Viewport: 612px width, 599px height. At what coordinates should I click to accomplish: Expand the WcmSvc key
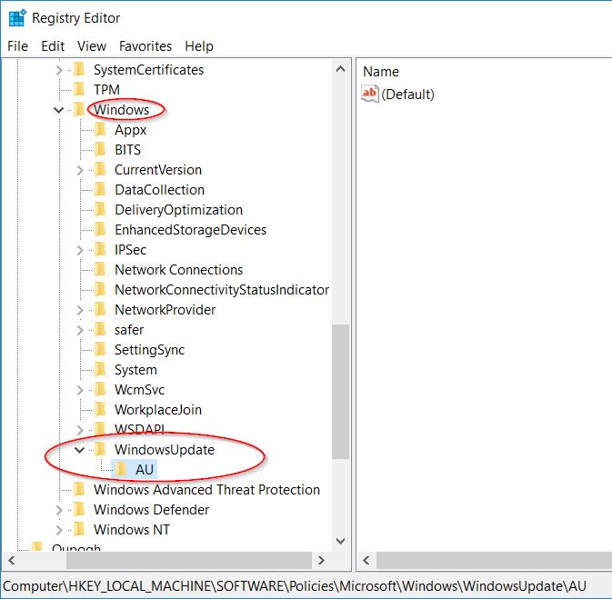80,390
